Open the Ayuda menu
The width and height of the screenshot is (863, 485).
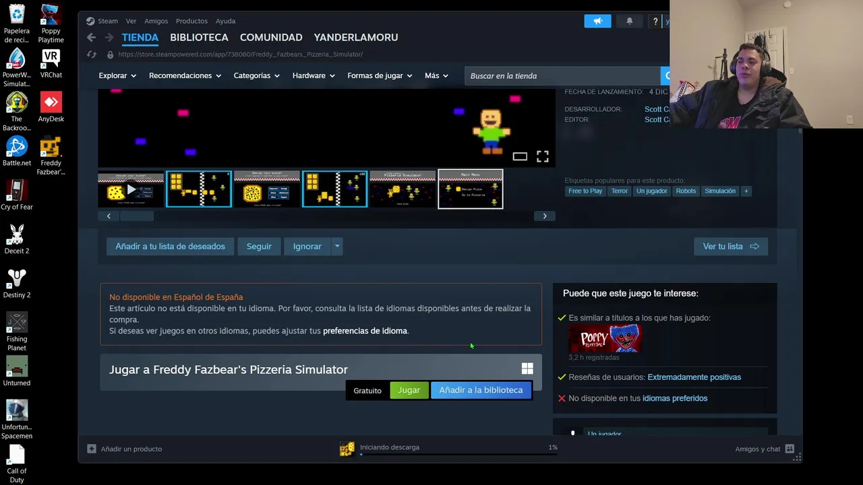pyautogui.click(x=225, y=21)
